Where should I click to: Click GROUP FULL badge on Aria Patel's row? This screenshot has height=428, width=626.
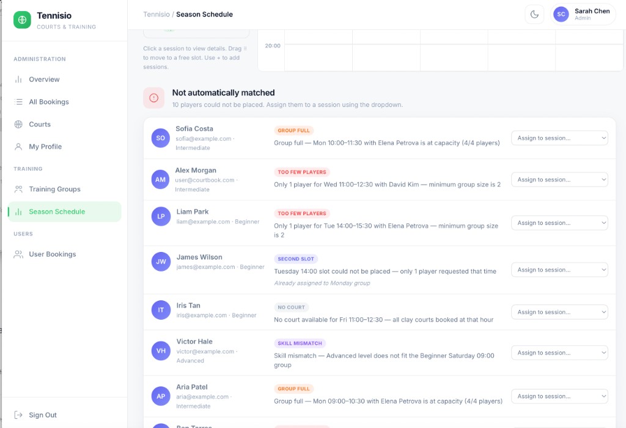pos(294,389)
